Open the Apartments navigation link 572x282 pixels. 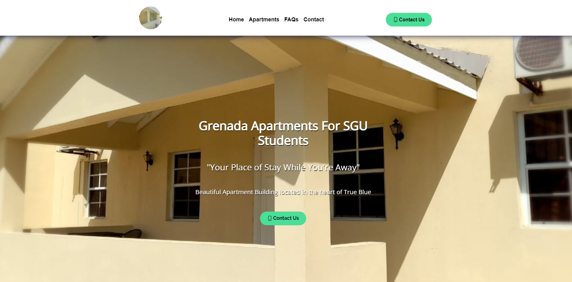point(264,20)
